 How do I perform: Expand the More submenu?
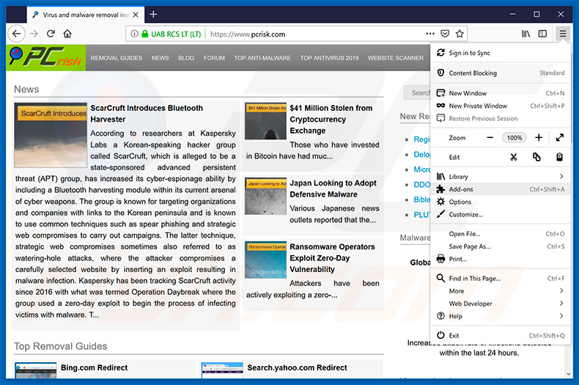pyautogui.click(x=501, y=291)
